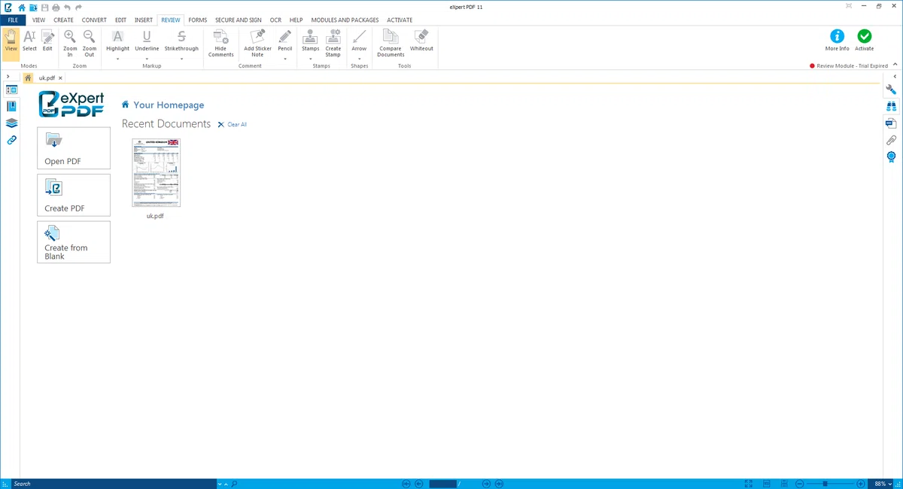Click the Open PDF button
Screen dimensions: 903x489
[74, 148]
